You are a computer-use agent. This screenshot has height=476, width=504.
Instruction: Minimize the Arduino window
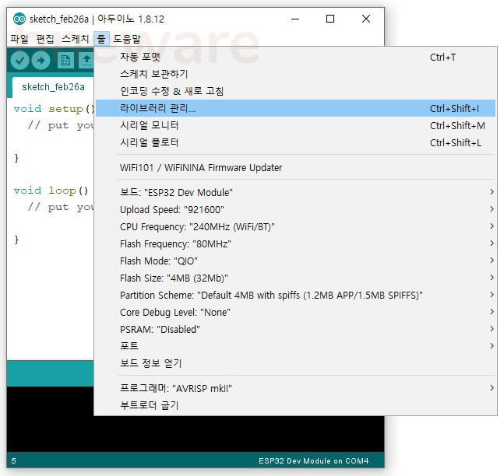pyautogui.click(x=295, y=19)
